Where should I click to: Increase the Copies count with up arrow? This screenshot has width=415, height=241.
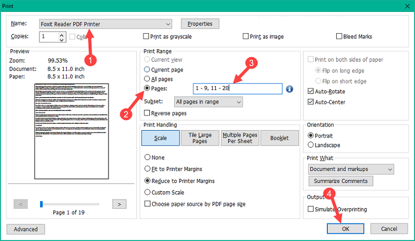pos(62,34)
